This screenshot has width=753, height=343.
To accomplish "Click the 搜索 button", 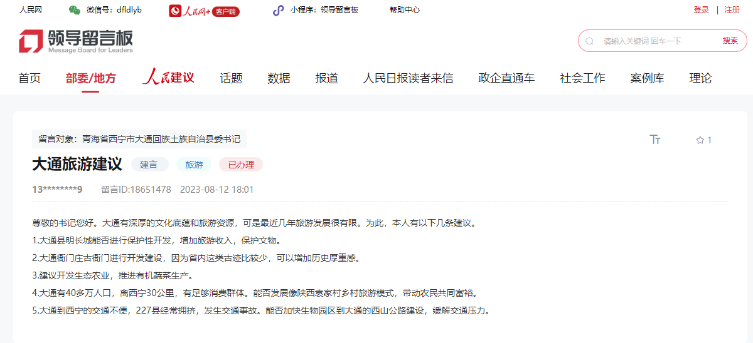I will point(730,41).
